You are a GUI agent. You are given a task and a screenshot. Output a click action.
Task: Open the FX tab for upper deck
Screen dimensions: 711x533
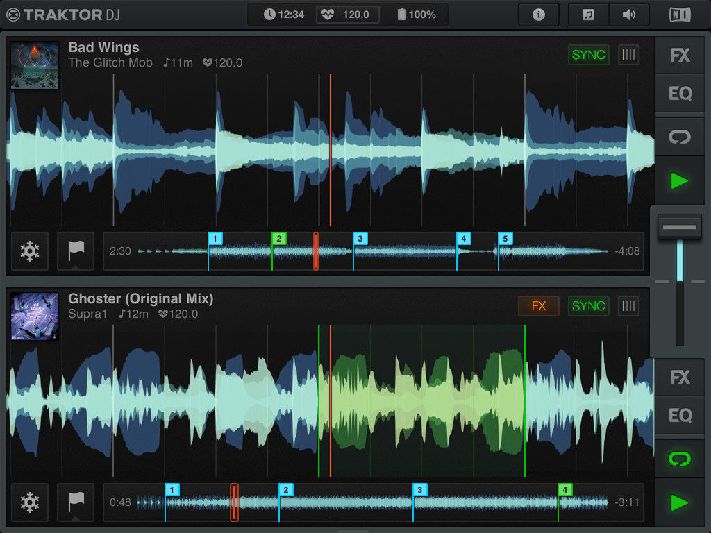pos(679,56)
